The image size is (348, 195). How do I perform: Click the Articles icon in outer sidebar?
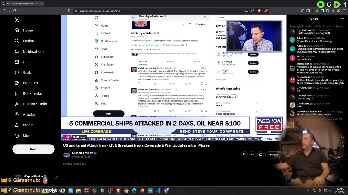point(17,115)
